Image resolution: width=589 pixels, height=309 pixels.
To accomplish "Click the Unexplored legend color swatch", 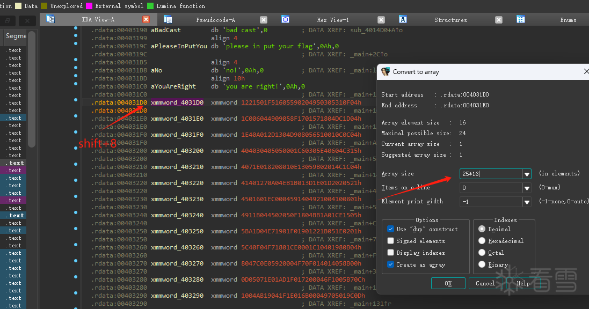I will click(x=44, y=6).
